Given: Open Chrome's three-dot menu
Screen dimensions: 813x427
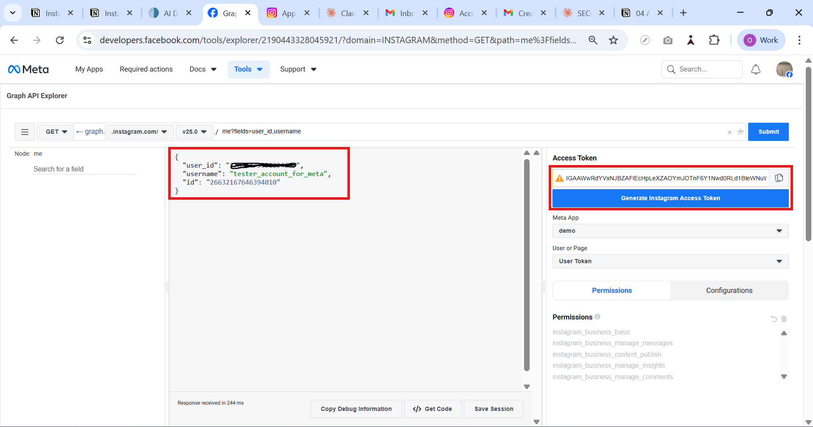Looking at the screenshot, I should [x=799, y=40].
